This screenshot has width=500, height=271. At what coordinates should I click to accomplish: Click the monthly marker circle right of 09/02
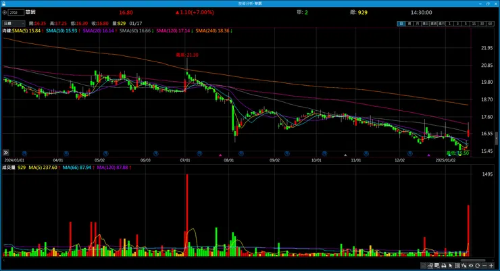point(287,153)
